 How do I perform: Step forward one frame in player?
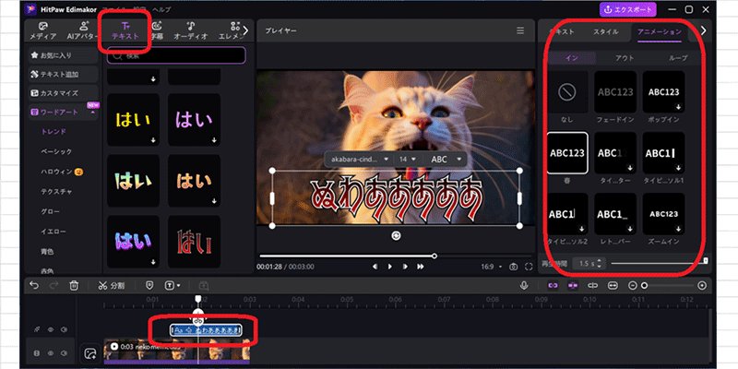pos(405,267)
